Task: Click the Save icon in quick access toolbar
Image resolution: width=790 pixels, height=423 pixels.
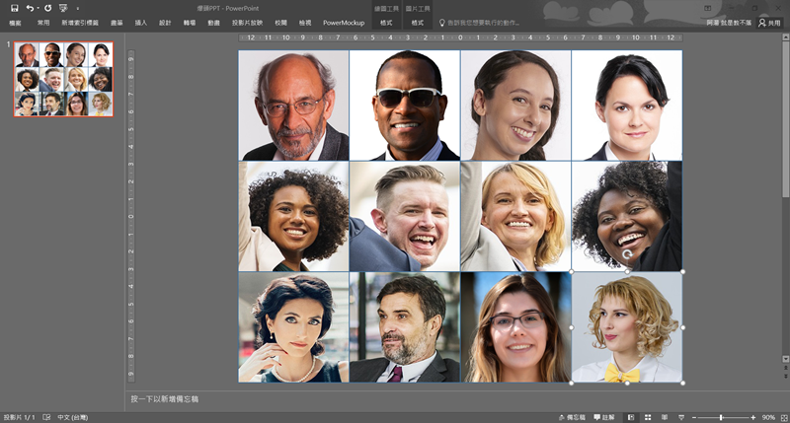Action: (14, 8)
